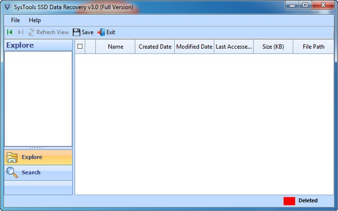Switch to the Search pane button
The image size is (338, 211).
point(39,172)
